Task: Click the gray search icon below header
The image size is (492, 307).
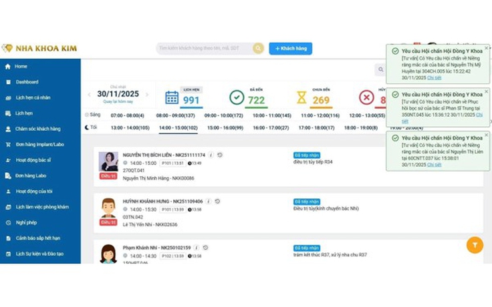Action: tap(380, 69)
